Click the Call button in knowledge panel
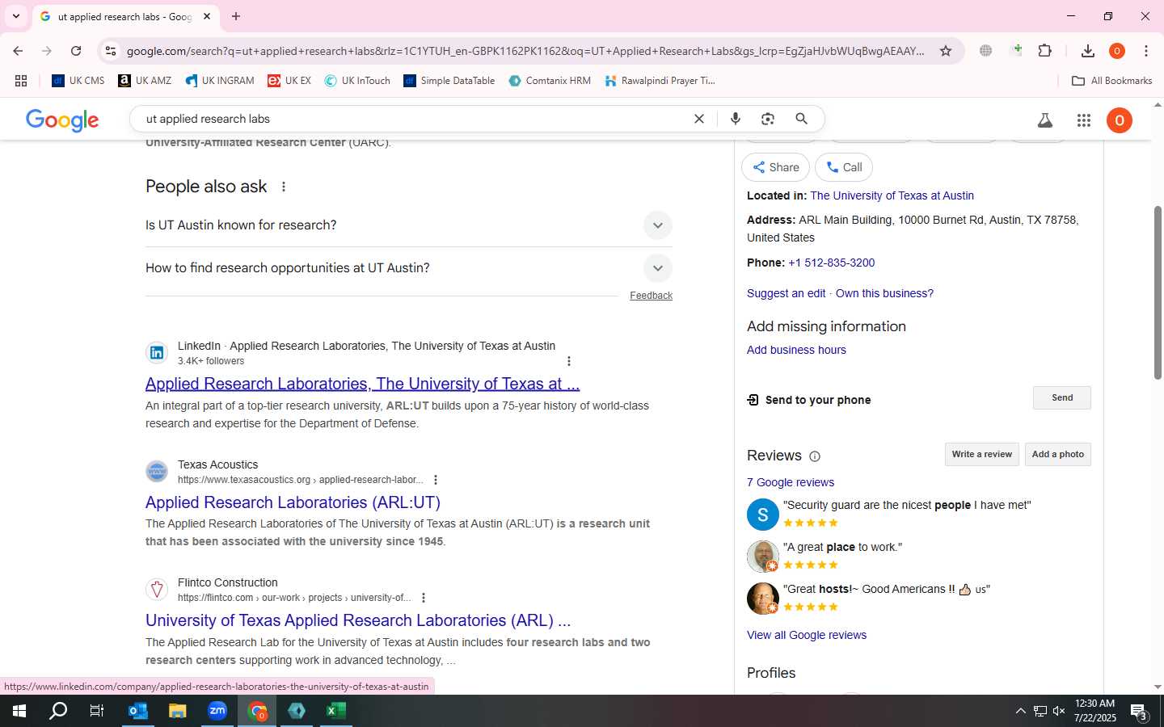 coord(844,167)
